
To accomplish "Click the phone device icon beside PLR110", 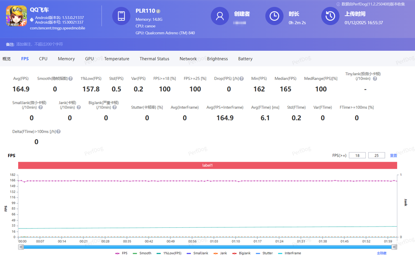I will pyautogui.click(x=121, y=16).
